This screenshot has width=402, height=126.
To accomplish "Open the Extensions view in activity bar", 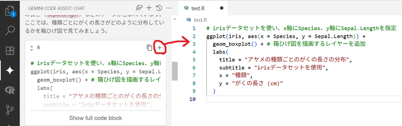I will click(10, 50).
